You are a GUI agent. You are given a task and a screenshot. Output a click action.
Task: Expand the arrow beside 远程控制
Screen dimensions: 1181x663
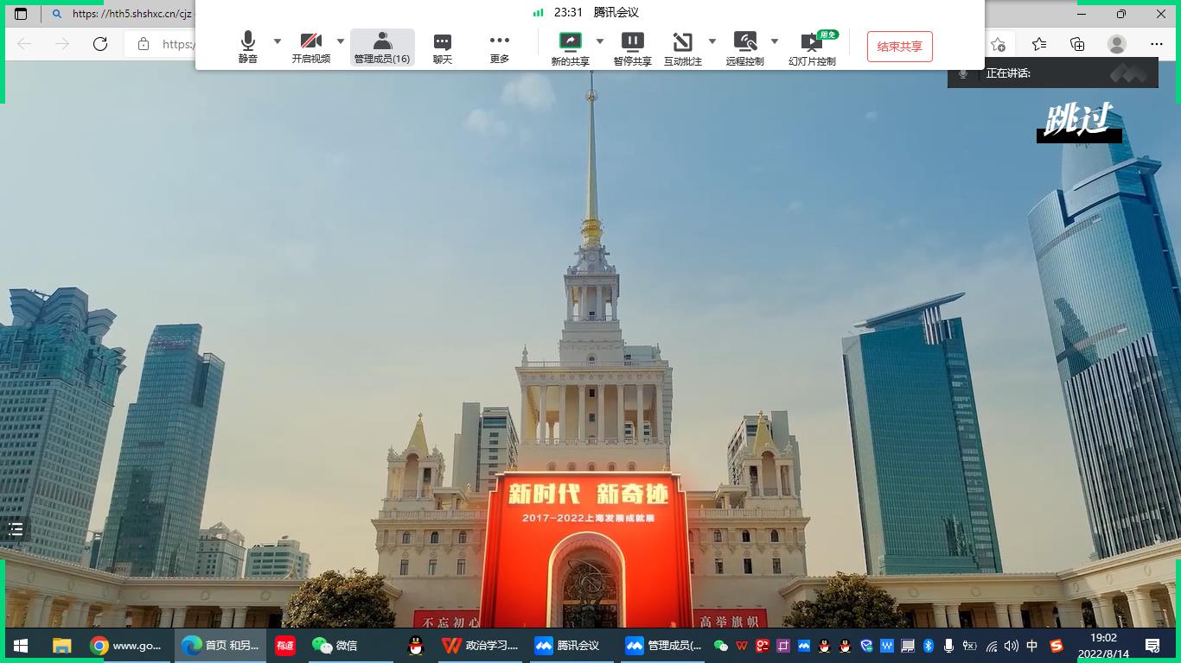(x=775, y=41)
